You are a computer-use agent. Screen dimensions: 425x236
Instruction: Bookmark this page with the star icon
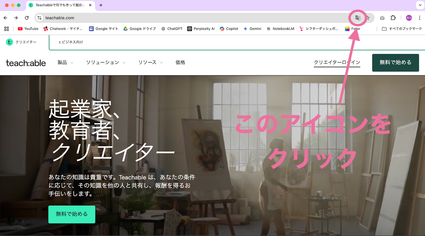click(368, 18)
